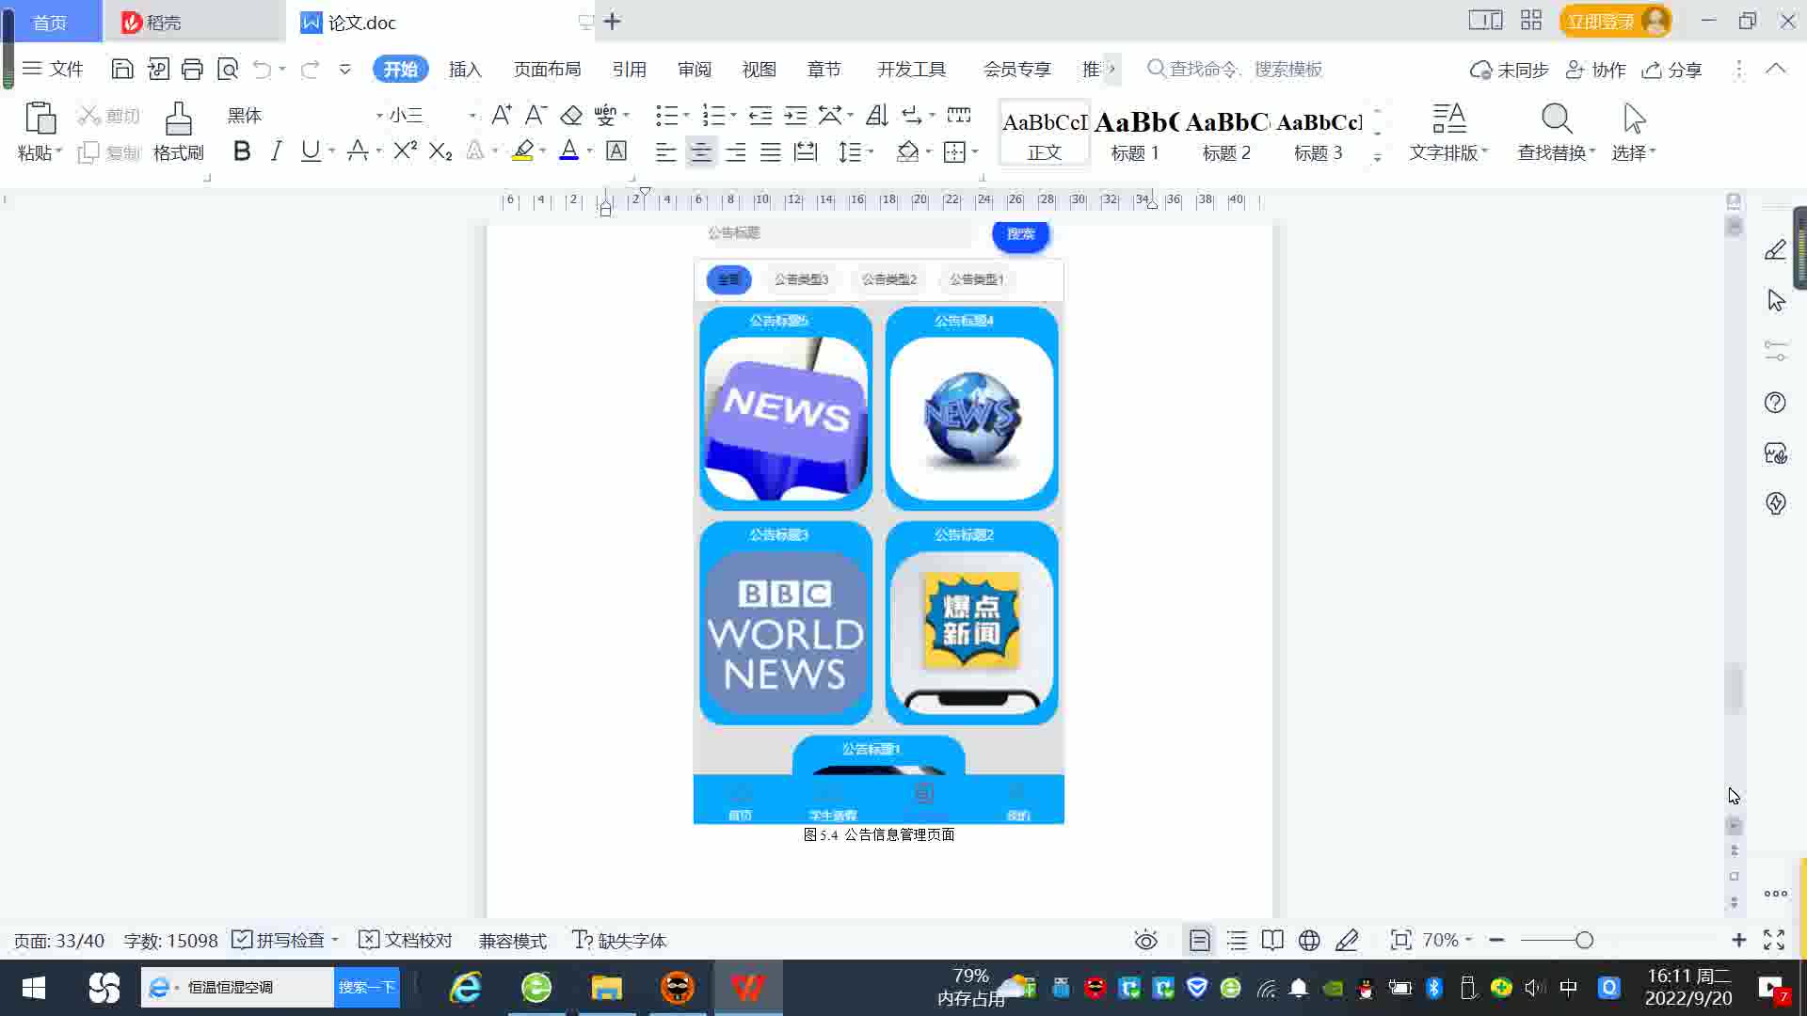Open the 插入 ribbon tab
This screenshot has height=1016, width=1807.
[465, 70]
